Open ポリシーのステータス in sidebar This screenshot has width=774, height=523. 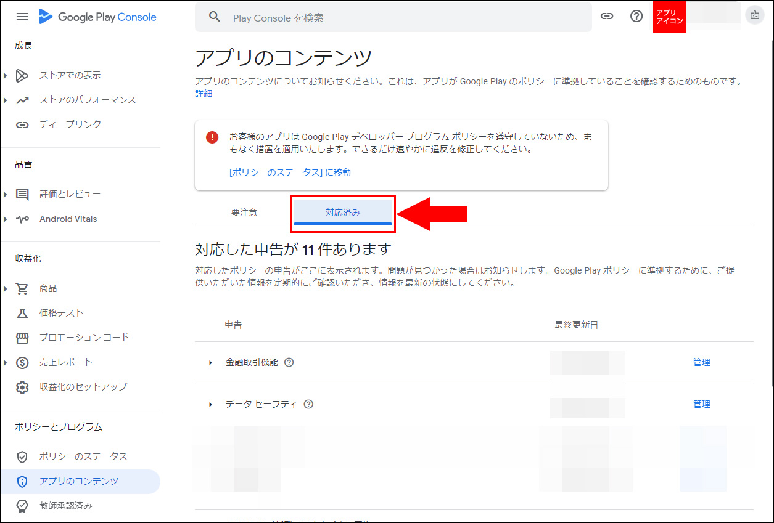coord(83,456)
